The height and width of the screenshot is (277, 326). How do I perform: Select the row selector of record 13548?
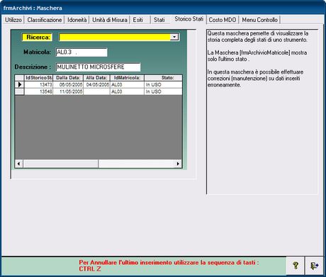pos(20,91)
